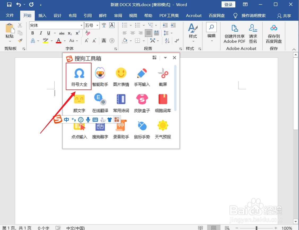Switch to the 审阅 tab
The image size is (299, 230).
(x=118, y=16)
